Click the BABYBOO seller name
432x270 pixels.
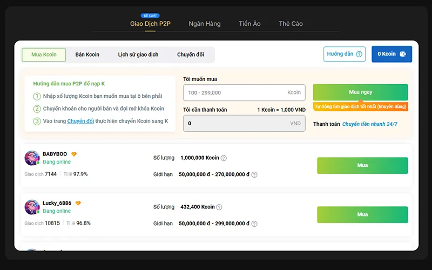coord(55,154)
